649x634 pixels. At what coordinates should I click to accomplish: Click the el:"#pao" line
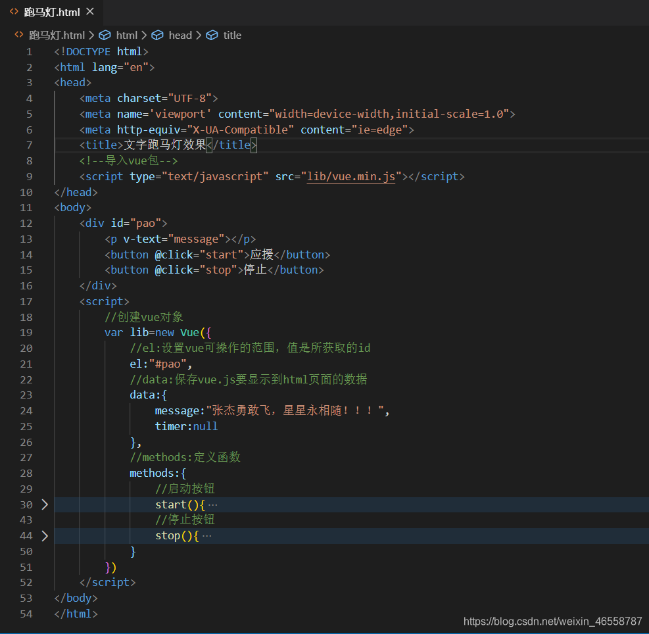click(160, 364)
